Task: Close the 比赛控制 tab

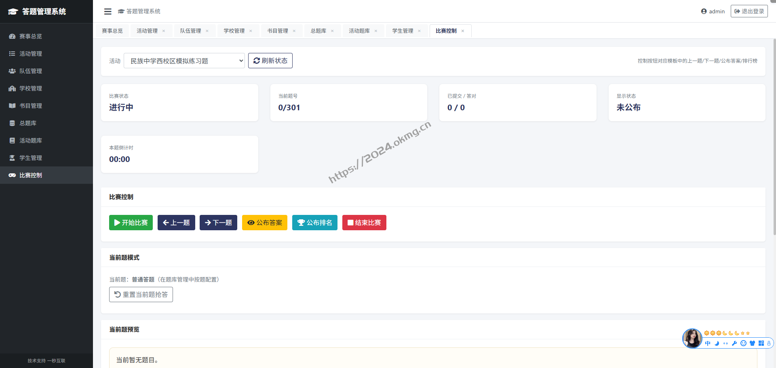Action: (463, 31)
